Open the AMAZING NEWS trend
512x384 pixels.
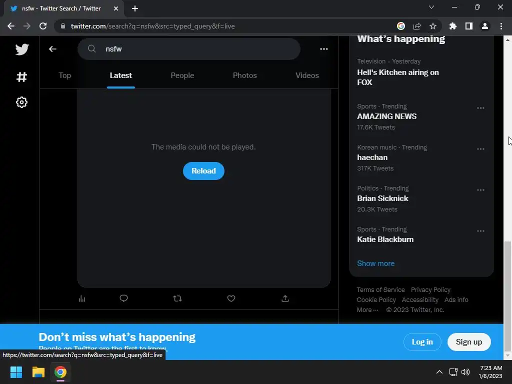(421, 117)
